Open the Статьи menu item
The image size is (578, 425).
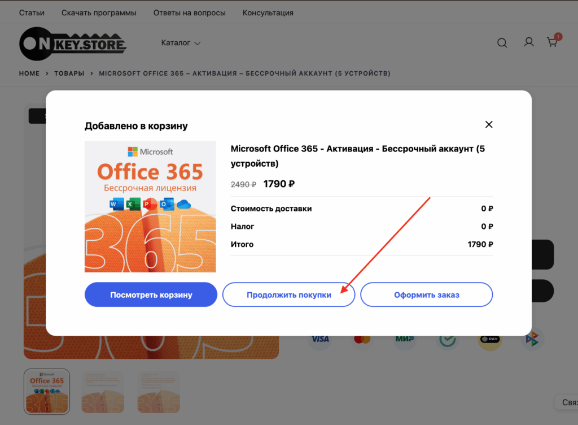coord(32,12)
